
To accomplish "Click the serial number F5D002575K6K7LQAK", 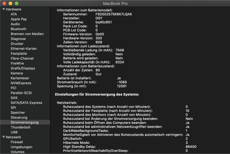I will click(x=114, y=14).
